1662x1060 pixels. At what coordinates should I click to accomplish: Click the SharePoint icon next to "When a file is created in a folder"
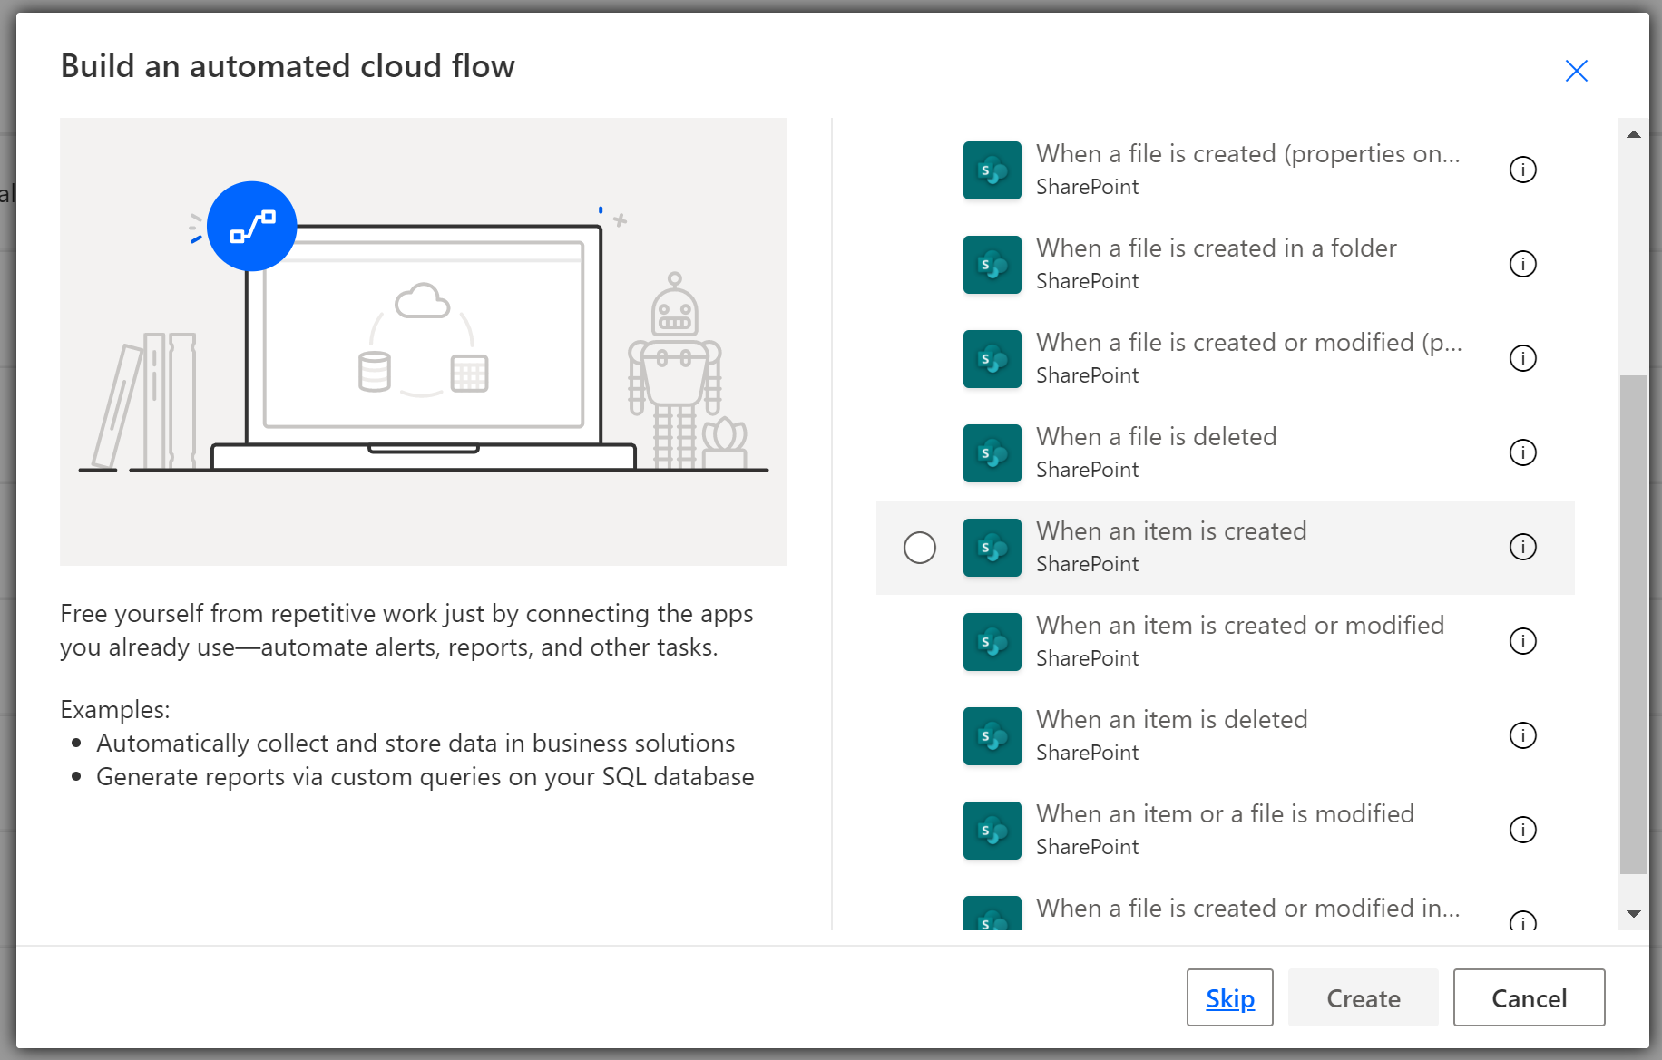click(x=992, y=264)
